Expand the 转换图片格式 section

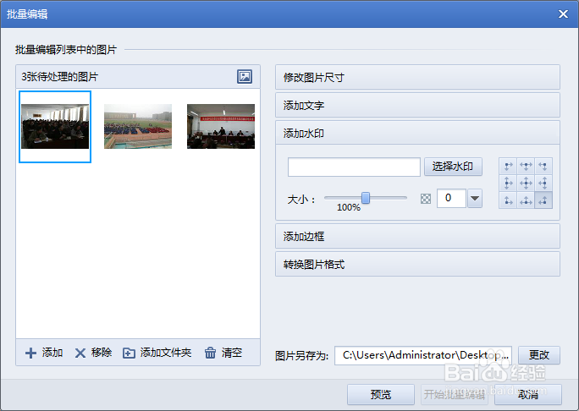[x=417, y=264]
